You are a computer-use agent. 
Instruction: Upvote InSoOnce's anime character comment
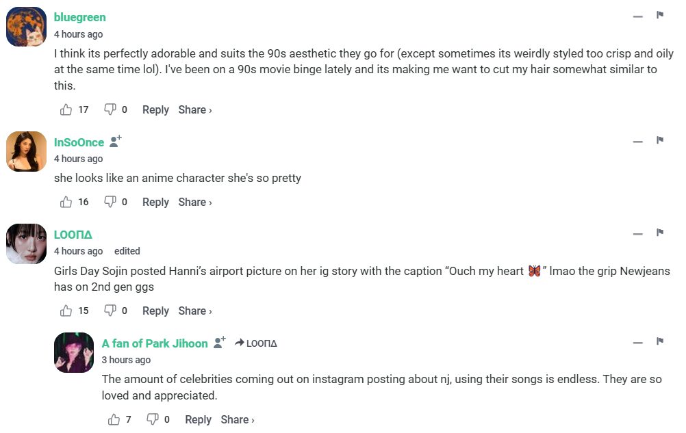[66, 202]
